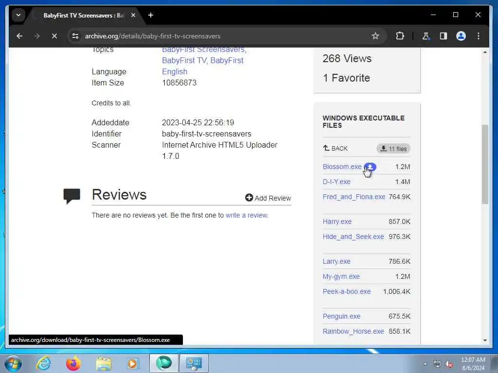This screenshot has width=498, height=373.
Task: Open the Blossom.exe file link
Action: pyautogui.click(x=342, y=167)
